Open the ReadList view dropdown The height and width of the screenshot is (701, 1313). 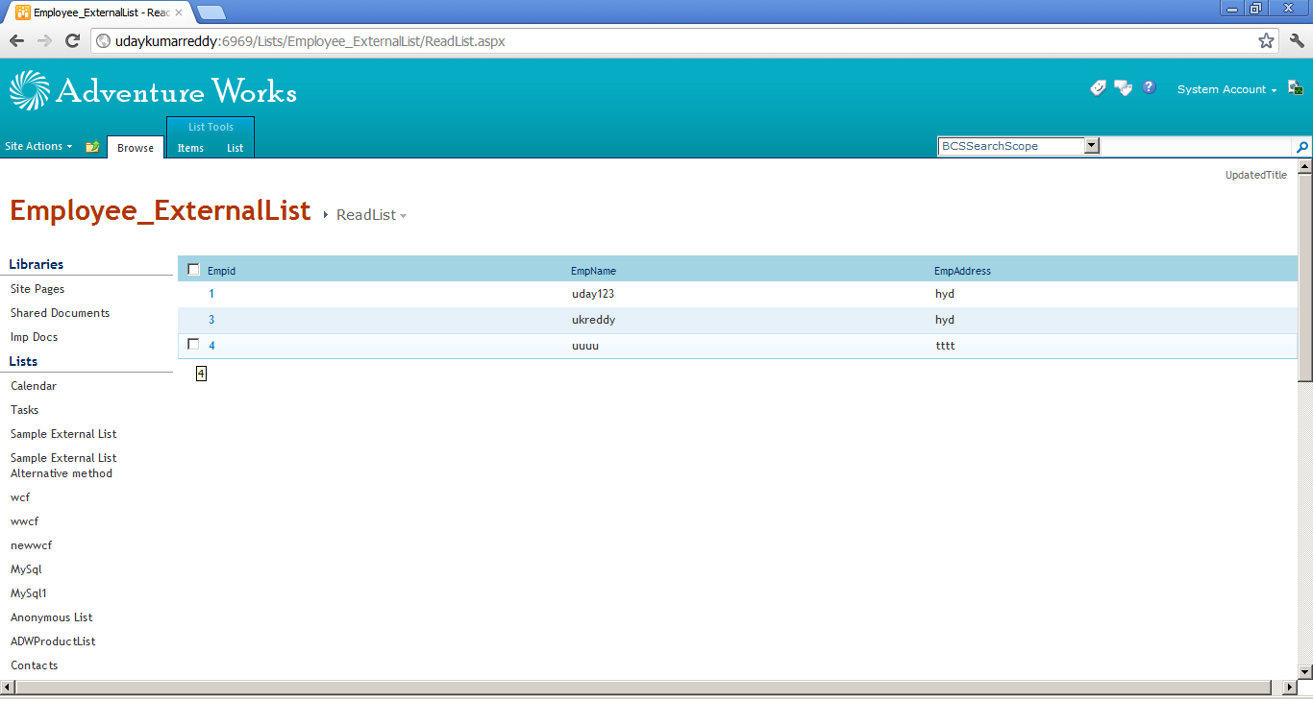point(371,215)
